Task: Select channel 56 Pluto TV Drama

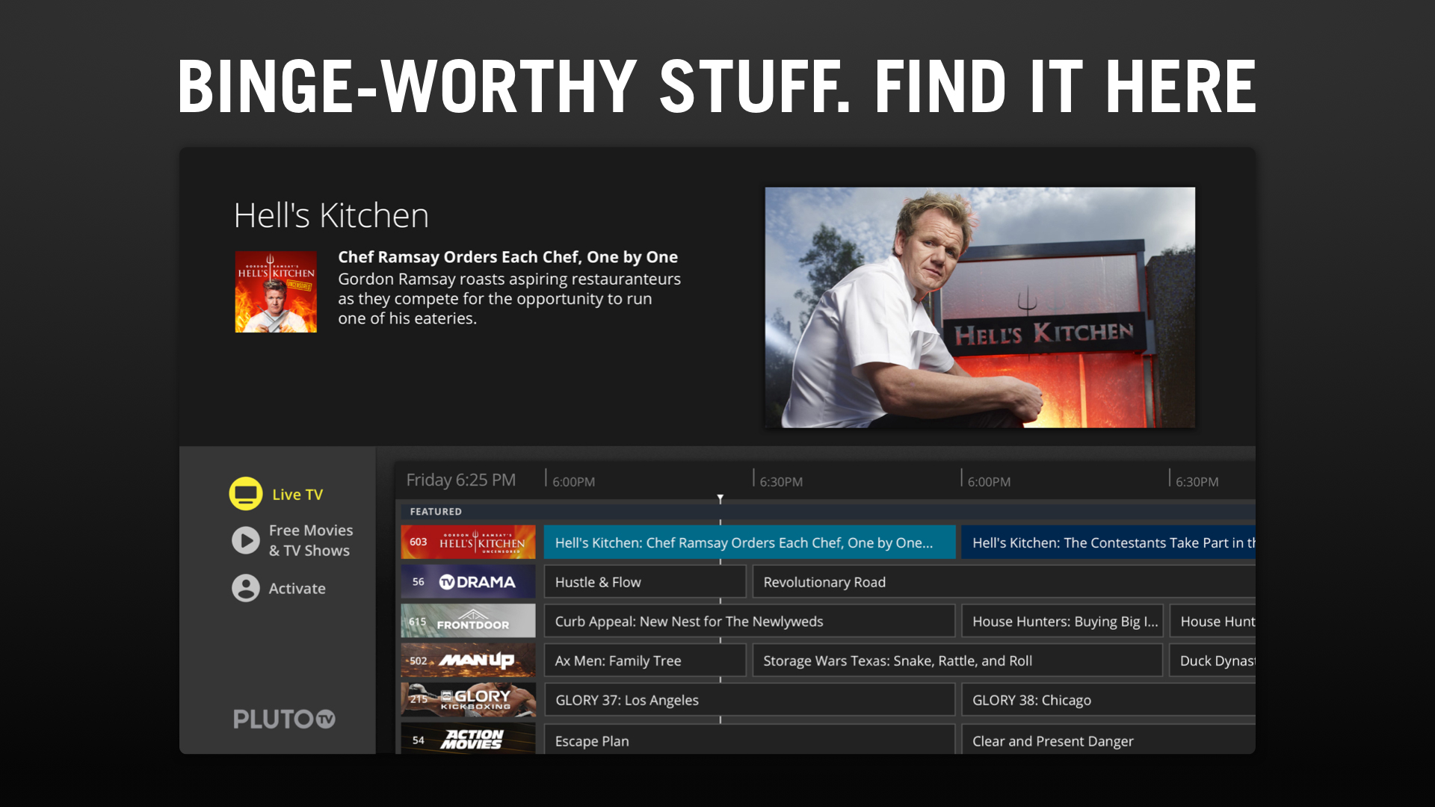Action: (x=468, y=582)
